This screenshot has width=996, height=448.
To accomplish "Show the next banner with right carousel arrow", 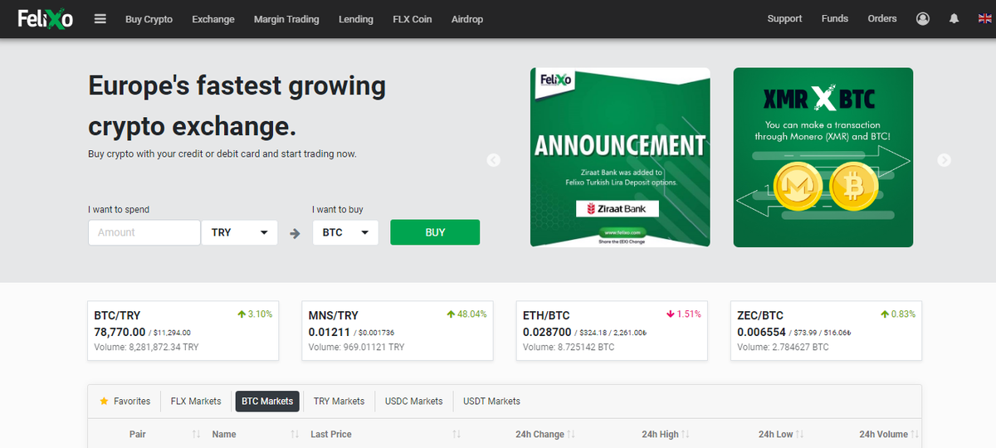I will click(944, 160).
